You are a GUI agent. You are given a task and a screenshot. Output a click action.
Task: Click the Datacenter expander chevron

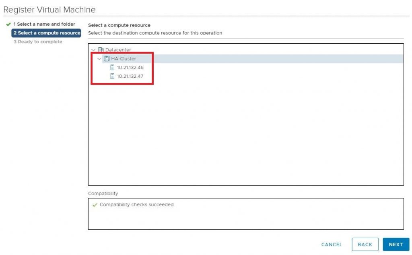[94, 49]
